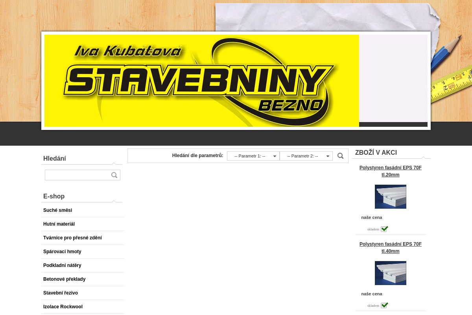Viewport: 472px width, 315px height.
Task: Click the 'Hledání dle parametrů:' label
Action: [198, 156]
